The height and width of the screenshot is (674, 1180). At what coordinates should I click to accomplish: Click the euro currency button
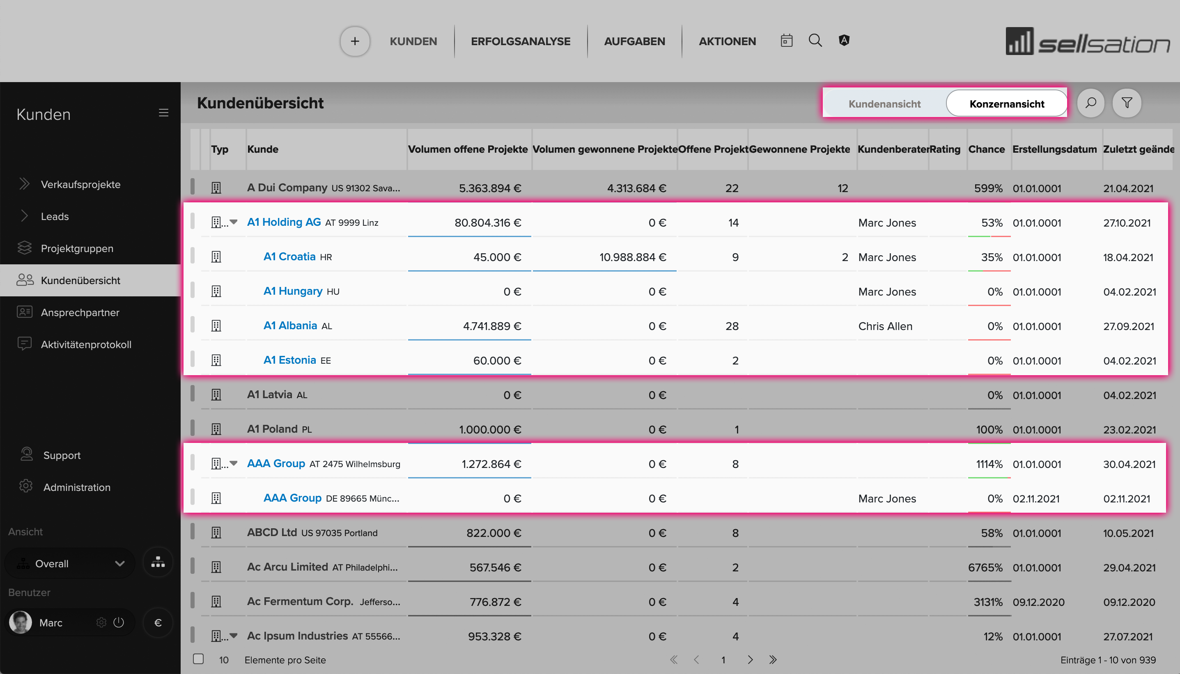coord(158,623)
